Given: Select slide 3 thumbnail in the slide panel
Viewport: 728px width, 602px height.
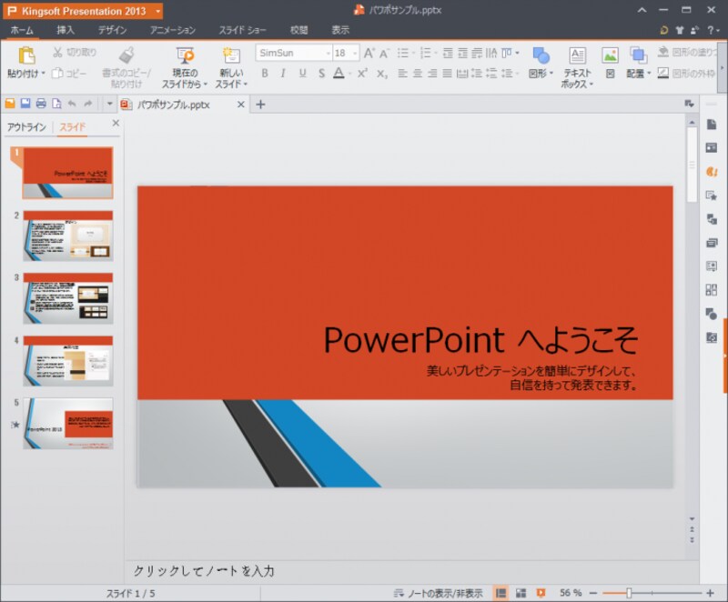Looking at the screenshot, I should 70,300.
